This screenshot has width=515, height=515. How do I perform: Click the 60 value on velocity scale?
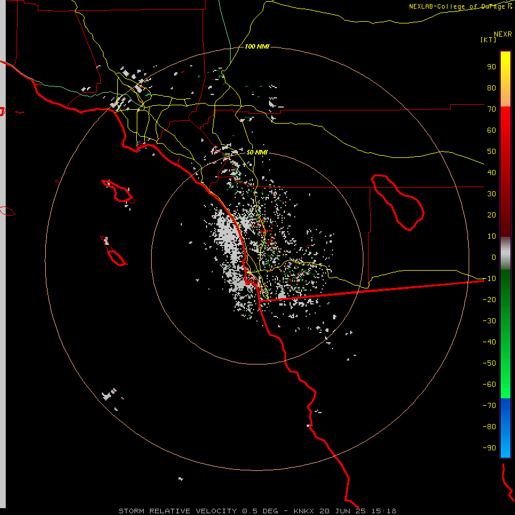(x=492, y=130)
